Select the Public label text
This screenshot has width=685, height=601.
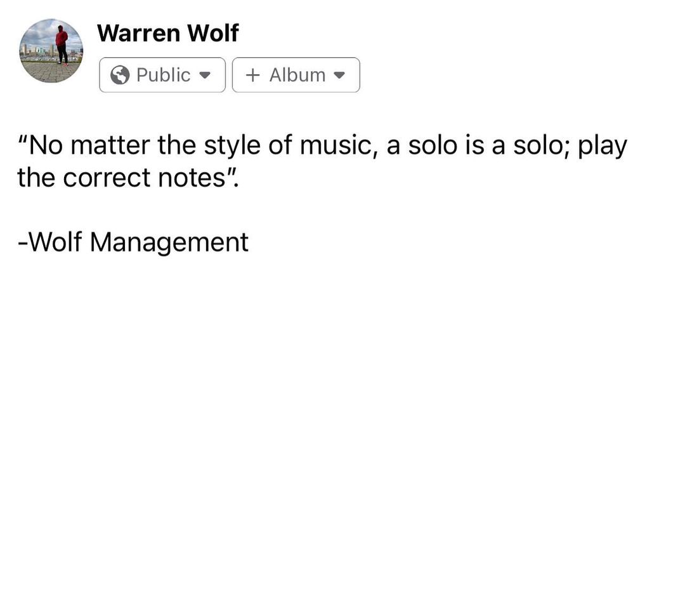tap(163, 75)
